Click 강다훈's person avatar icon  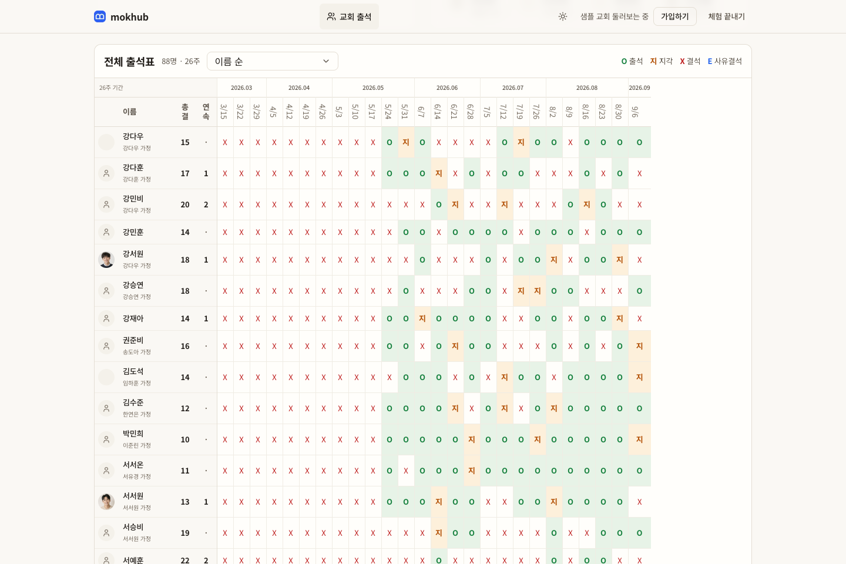click(106, 173)
